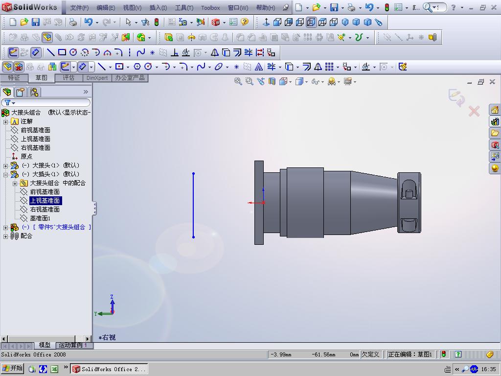This screenshot has height=376, width=501.
Task: Choose the Centerpoint Arc tool
Action: (x=84, y=52)
